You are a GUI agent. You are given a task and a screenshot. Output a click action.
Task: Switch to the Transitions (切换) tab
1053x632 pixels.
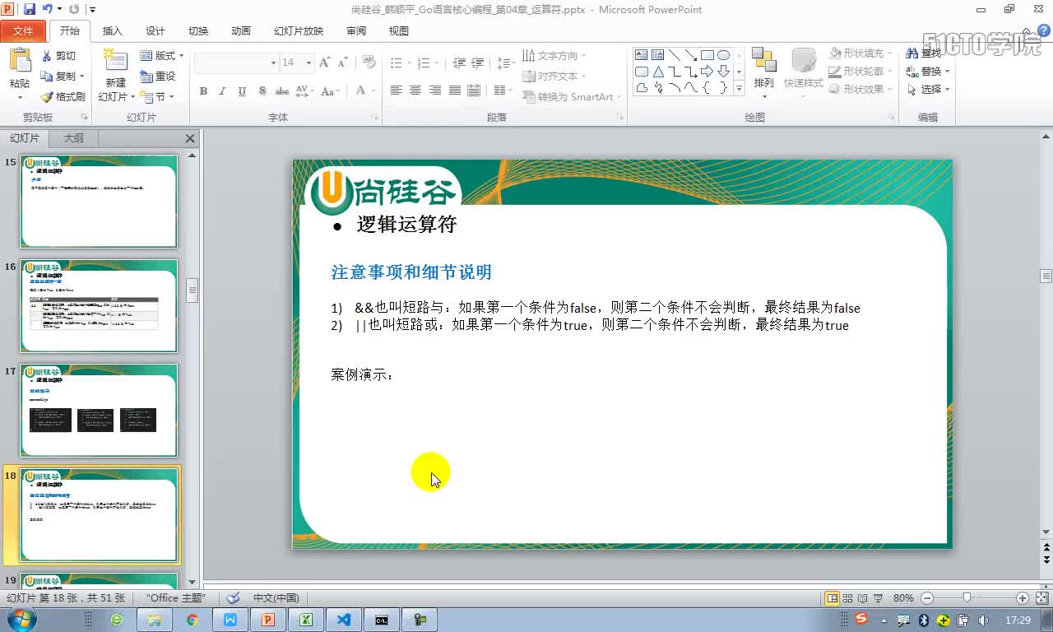198,31
